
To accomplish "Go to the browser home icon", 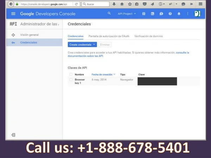I will click(x=122, y=4).
